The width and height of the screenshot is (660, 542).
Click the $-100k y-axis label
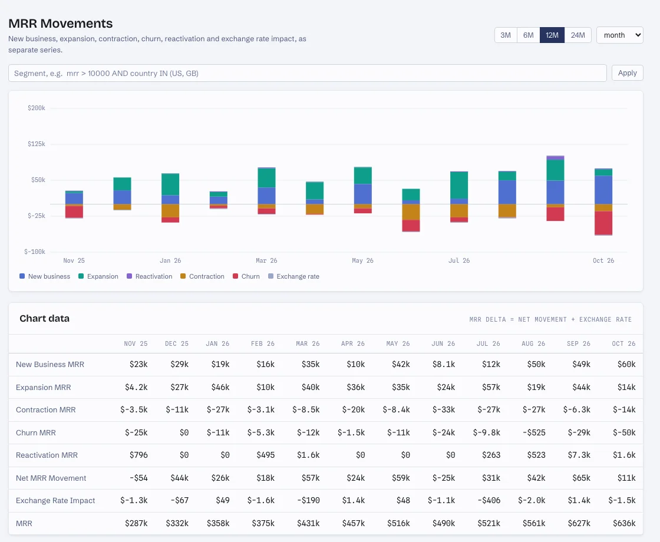point(35,252)
